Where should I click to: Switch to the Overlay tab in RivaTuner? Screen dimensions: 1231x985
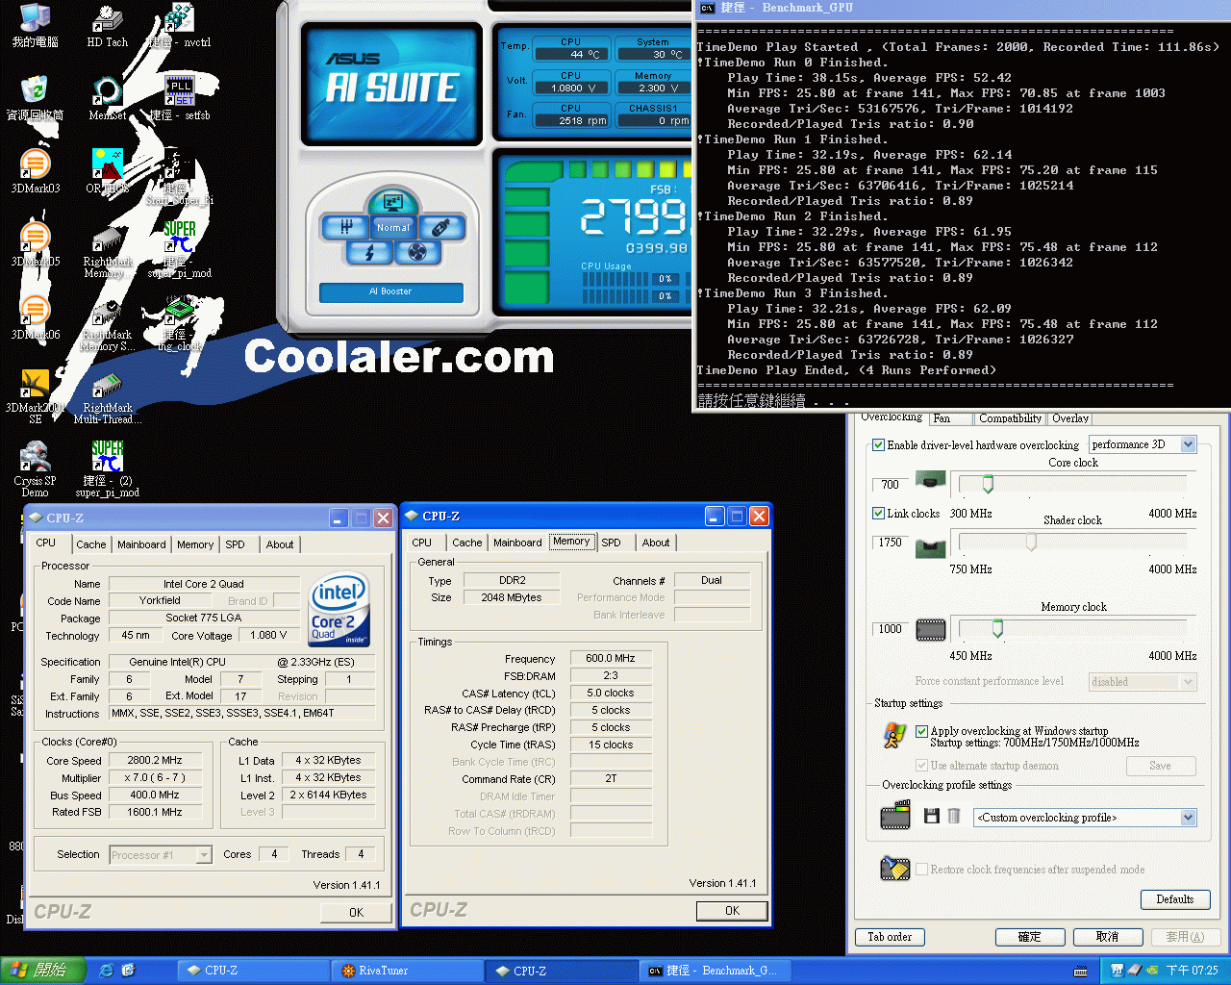(x=1069, y=418)
